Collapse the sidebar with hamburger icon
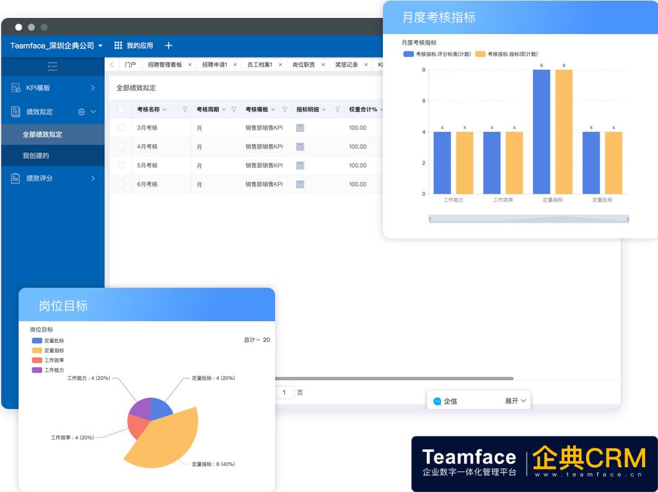This screenshot has width=658, height=492. [x=53, y=67]
